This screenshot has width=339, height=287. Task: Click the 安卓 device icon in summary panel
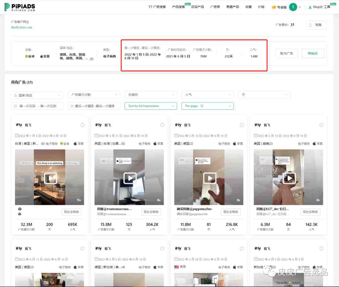pyautogui.click(x=26, y=56)
